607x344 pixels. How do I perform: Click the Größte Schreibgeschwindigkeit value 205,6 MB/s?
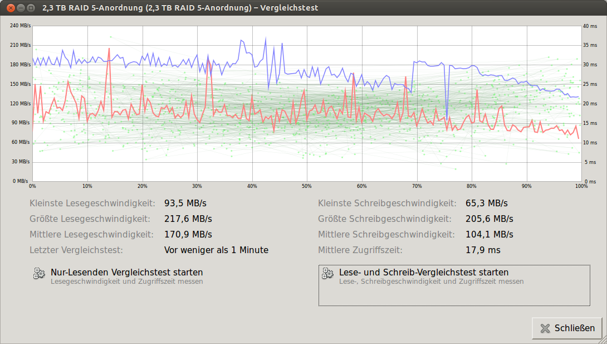coord(489,219)
